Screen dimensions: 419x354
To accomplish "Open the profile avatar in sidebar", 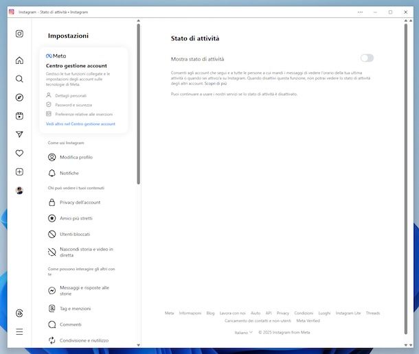I will point(19,190).
